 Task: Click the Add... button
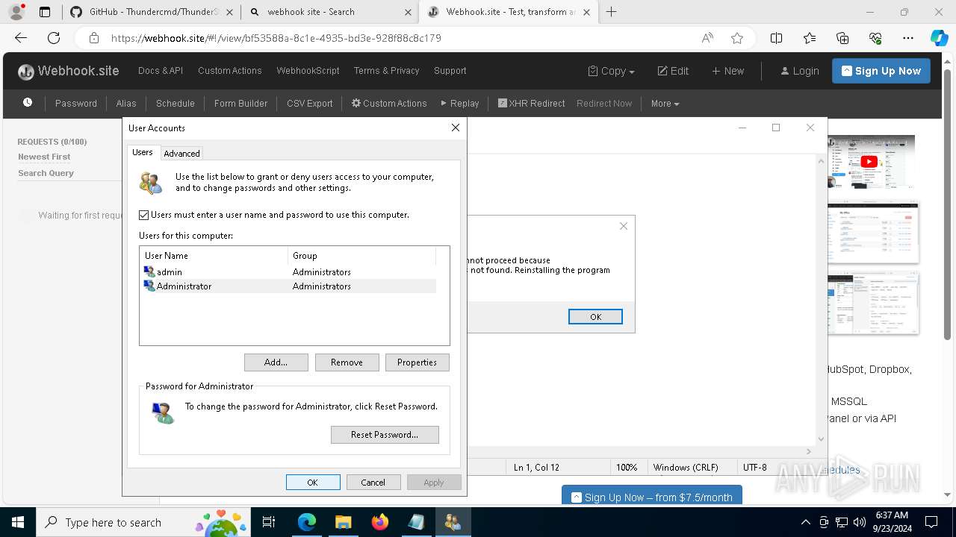click(x=276, y=362)
